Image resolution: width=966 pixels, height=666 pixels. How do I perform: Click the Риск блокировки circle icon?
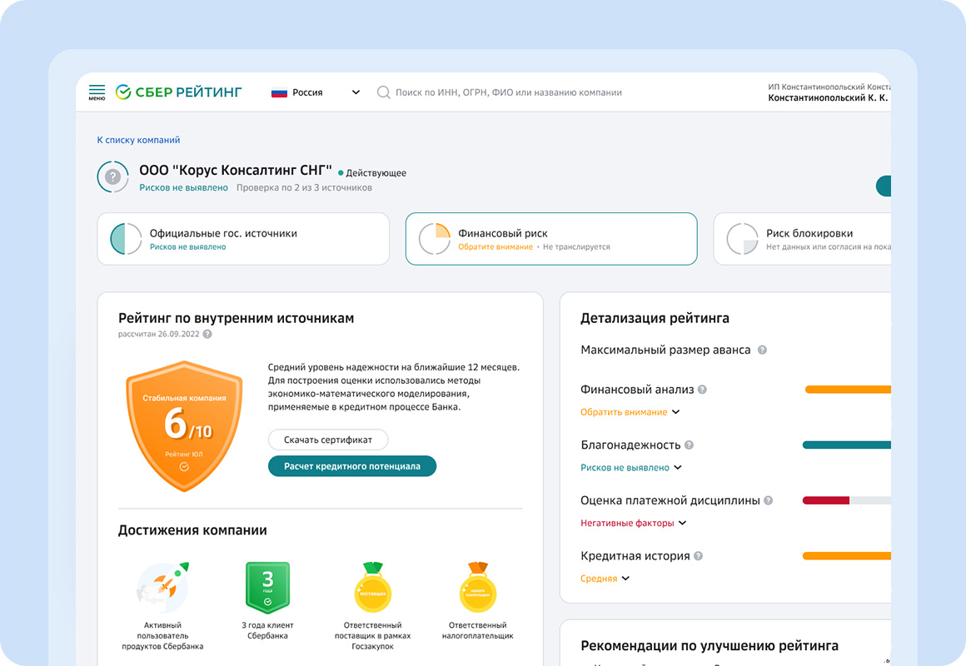point(742,239)
